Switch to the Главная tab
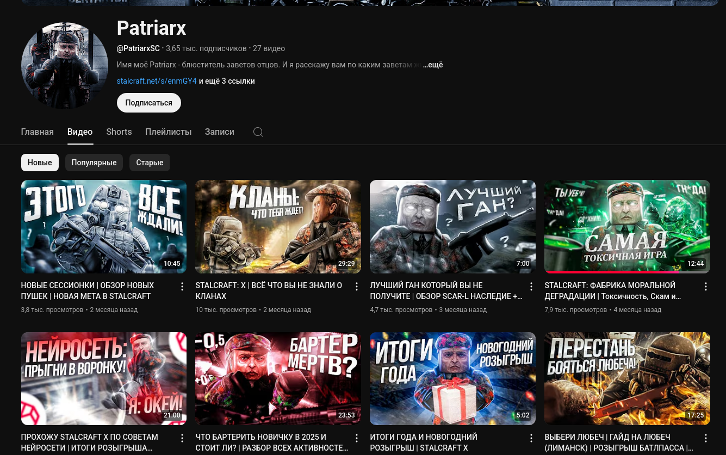The height and width of the screenshot is (455, 726). click(37, 132)
